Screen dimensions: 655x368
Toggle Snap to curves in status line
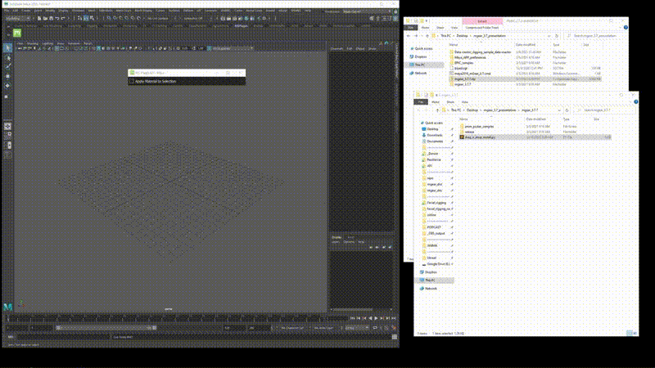(115, 18)
